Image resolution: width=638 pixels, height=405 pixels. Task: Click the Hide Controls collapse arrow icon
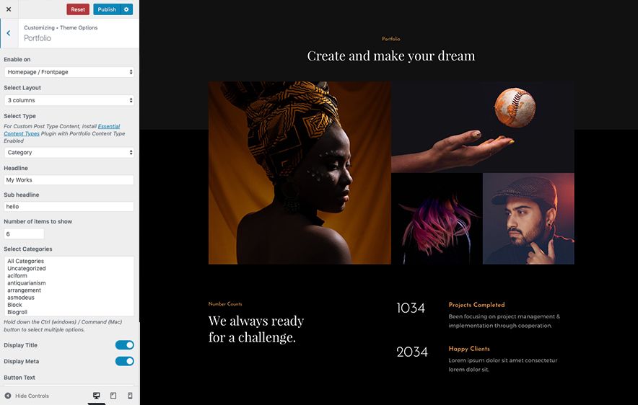(8, 396)
